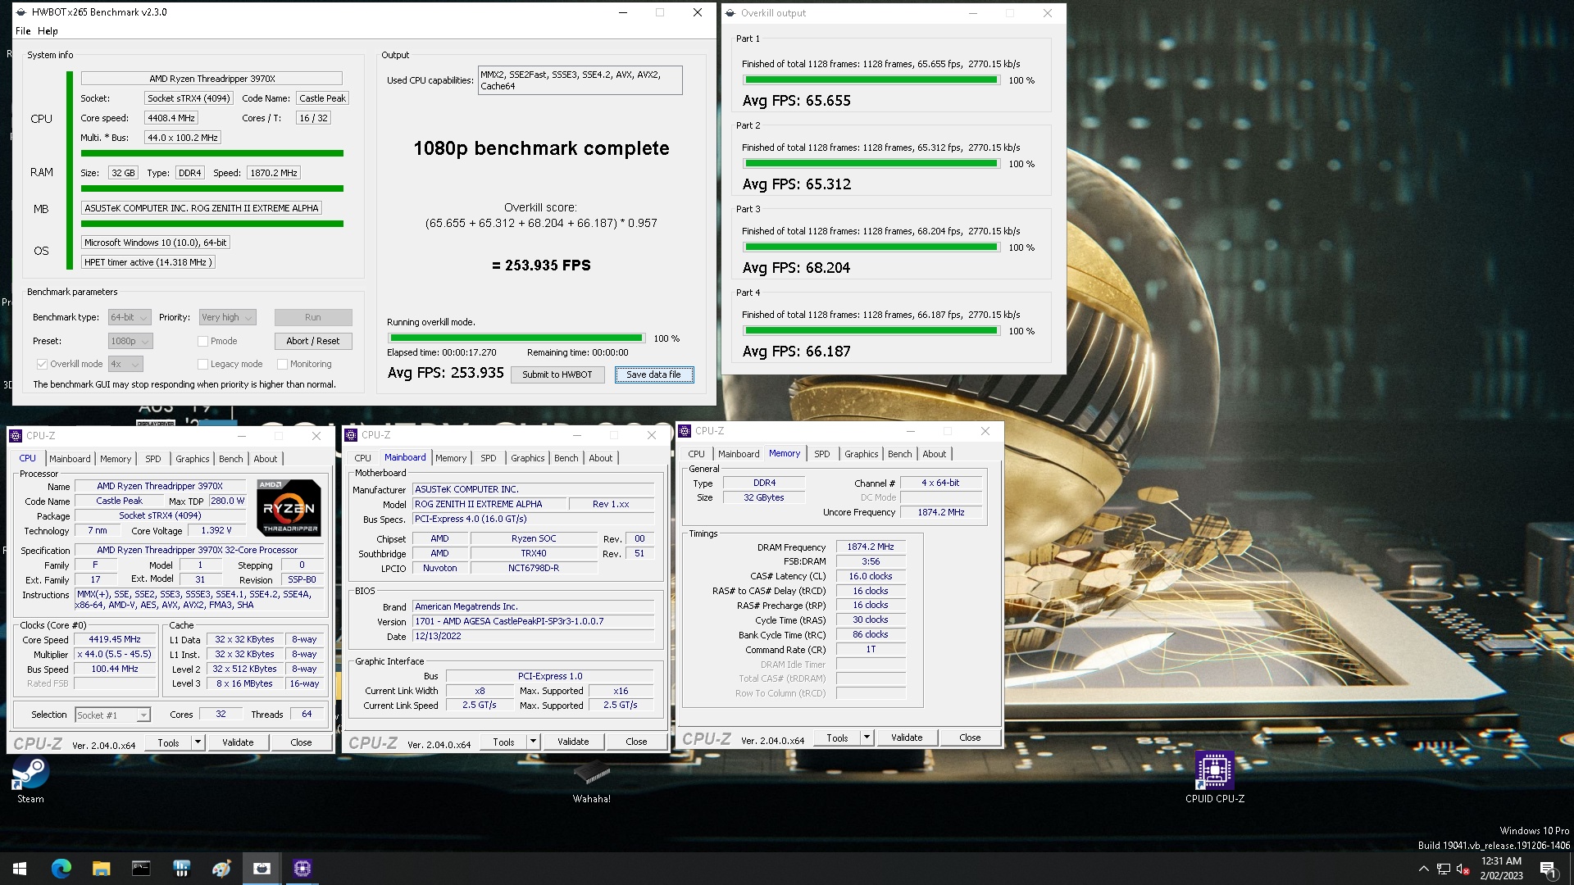Enable the Monitoring checkbox
The height and width of the screenshot is (885, 1574).
point(282,364)
